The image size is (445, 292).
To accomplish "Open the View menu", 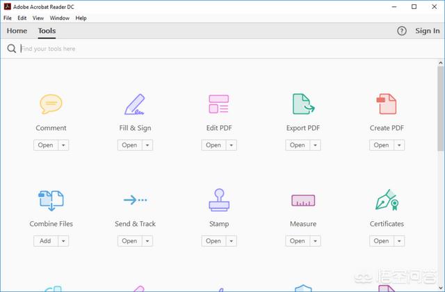I will click(x=38, y=18).
